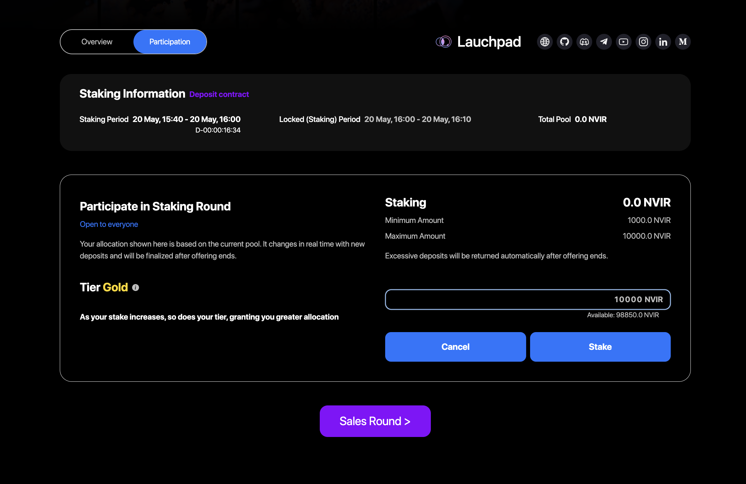Open the YouTube icon link
This screenshot has height=484, width=746.
click(x=623, y=42)
